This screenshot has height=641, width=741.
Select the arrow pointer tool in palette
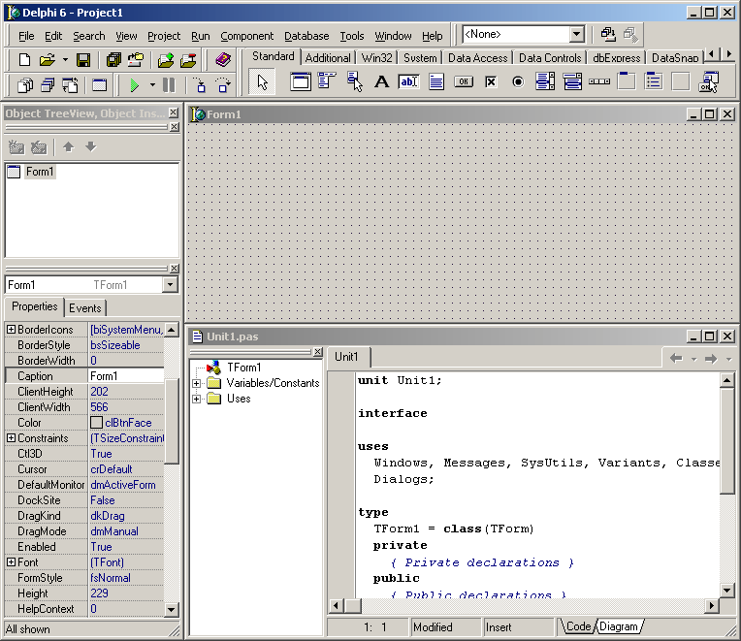click(262, 82)
